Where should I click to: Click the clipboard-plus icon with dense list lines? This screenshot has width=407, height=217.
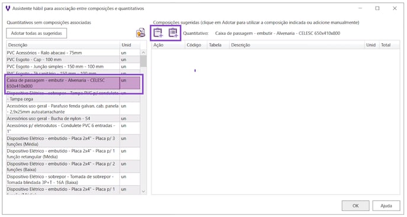[173, 33]
